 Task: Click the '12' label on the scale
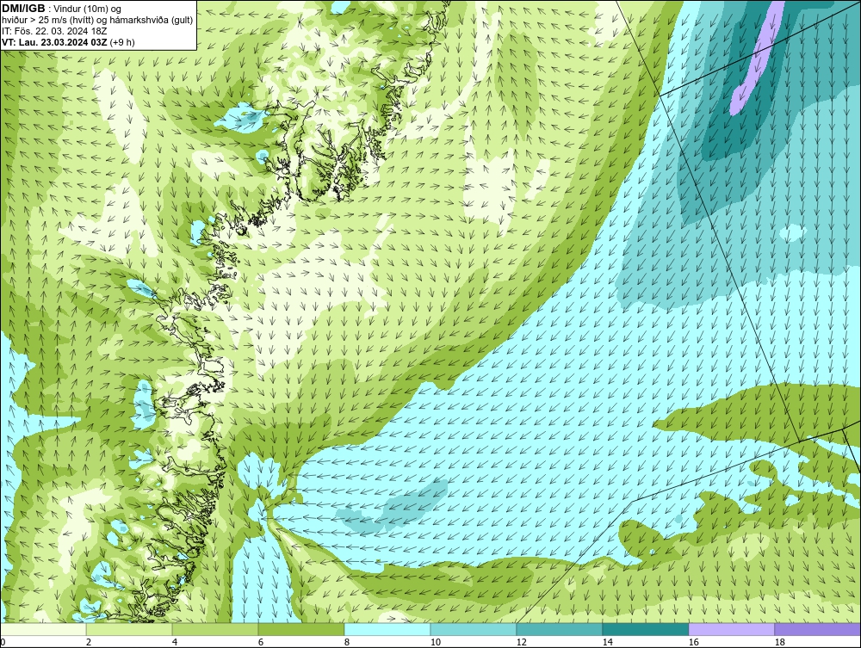pos(521,642)
